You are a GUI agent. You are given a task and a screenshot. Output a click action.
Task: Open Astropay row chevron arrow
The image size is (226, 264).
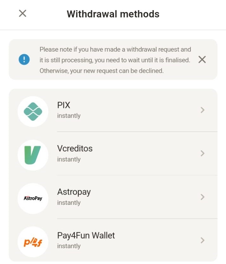click(203, 197)
